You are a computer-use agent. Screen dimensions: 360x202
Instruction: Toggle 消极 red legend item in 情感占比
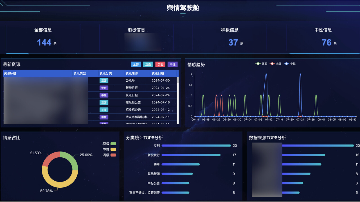tap(113, 155)
